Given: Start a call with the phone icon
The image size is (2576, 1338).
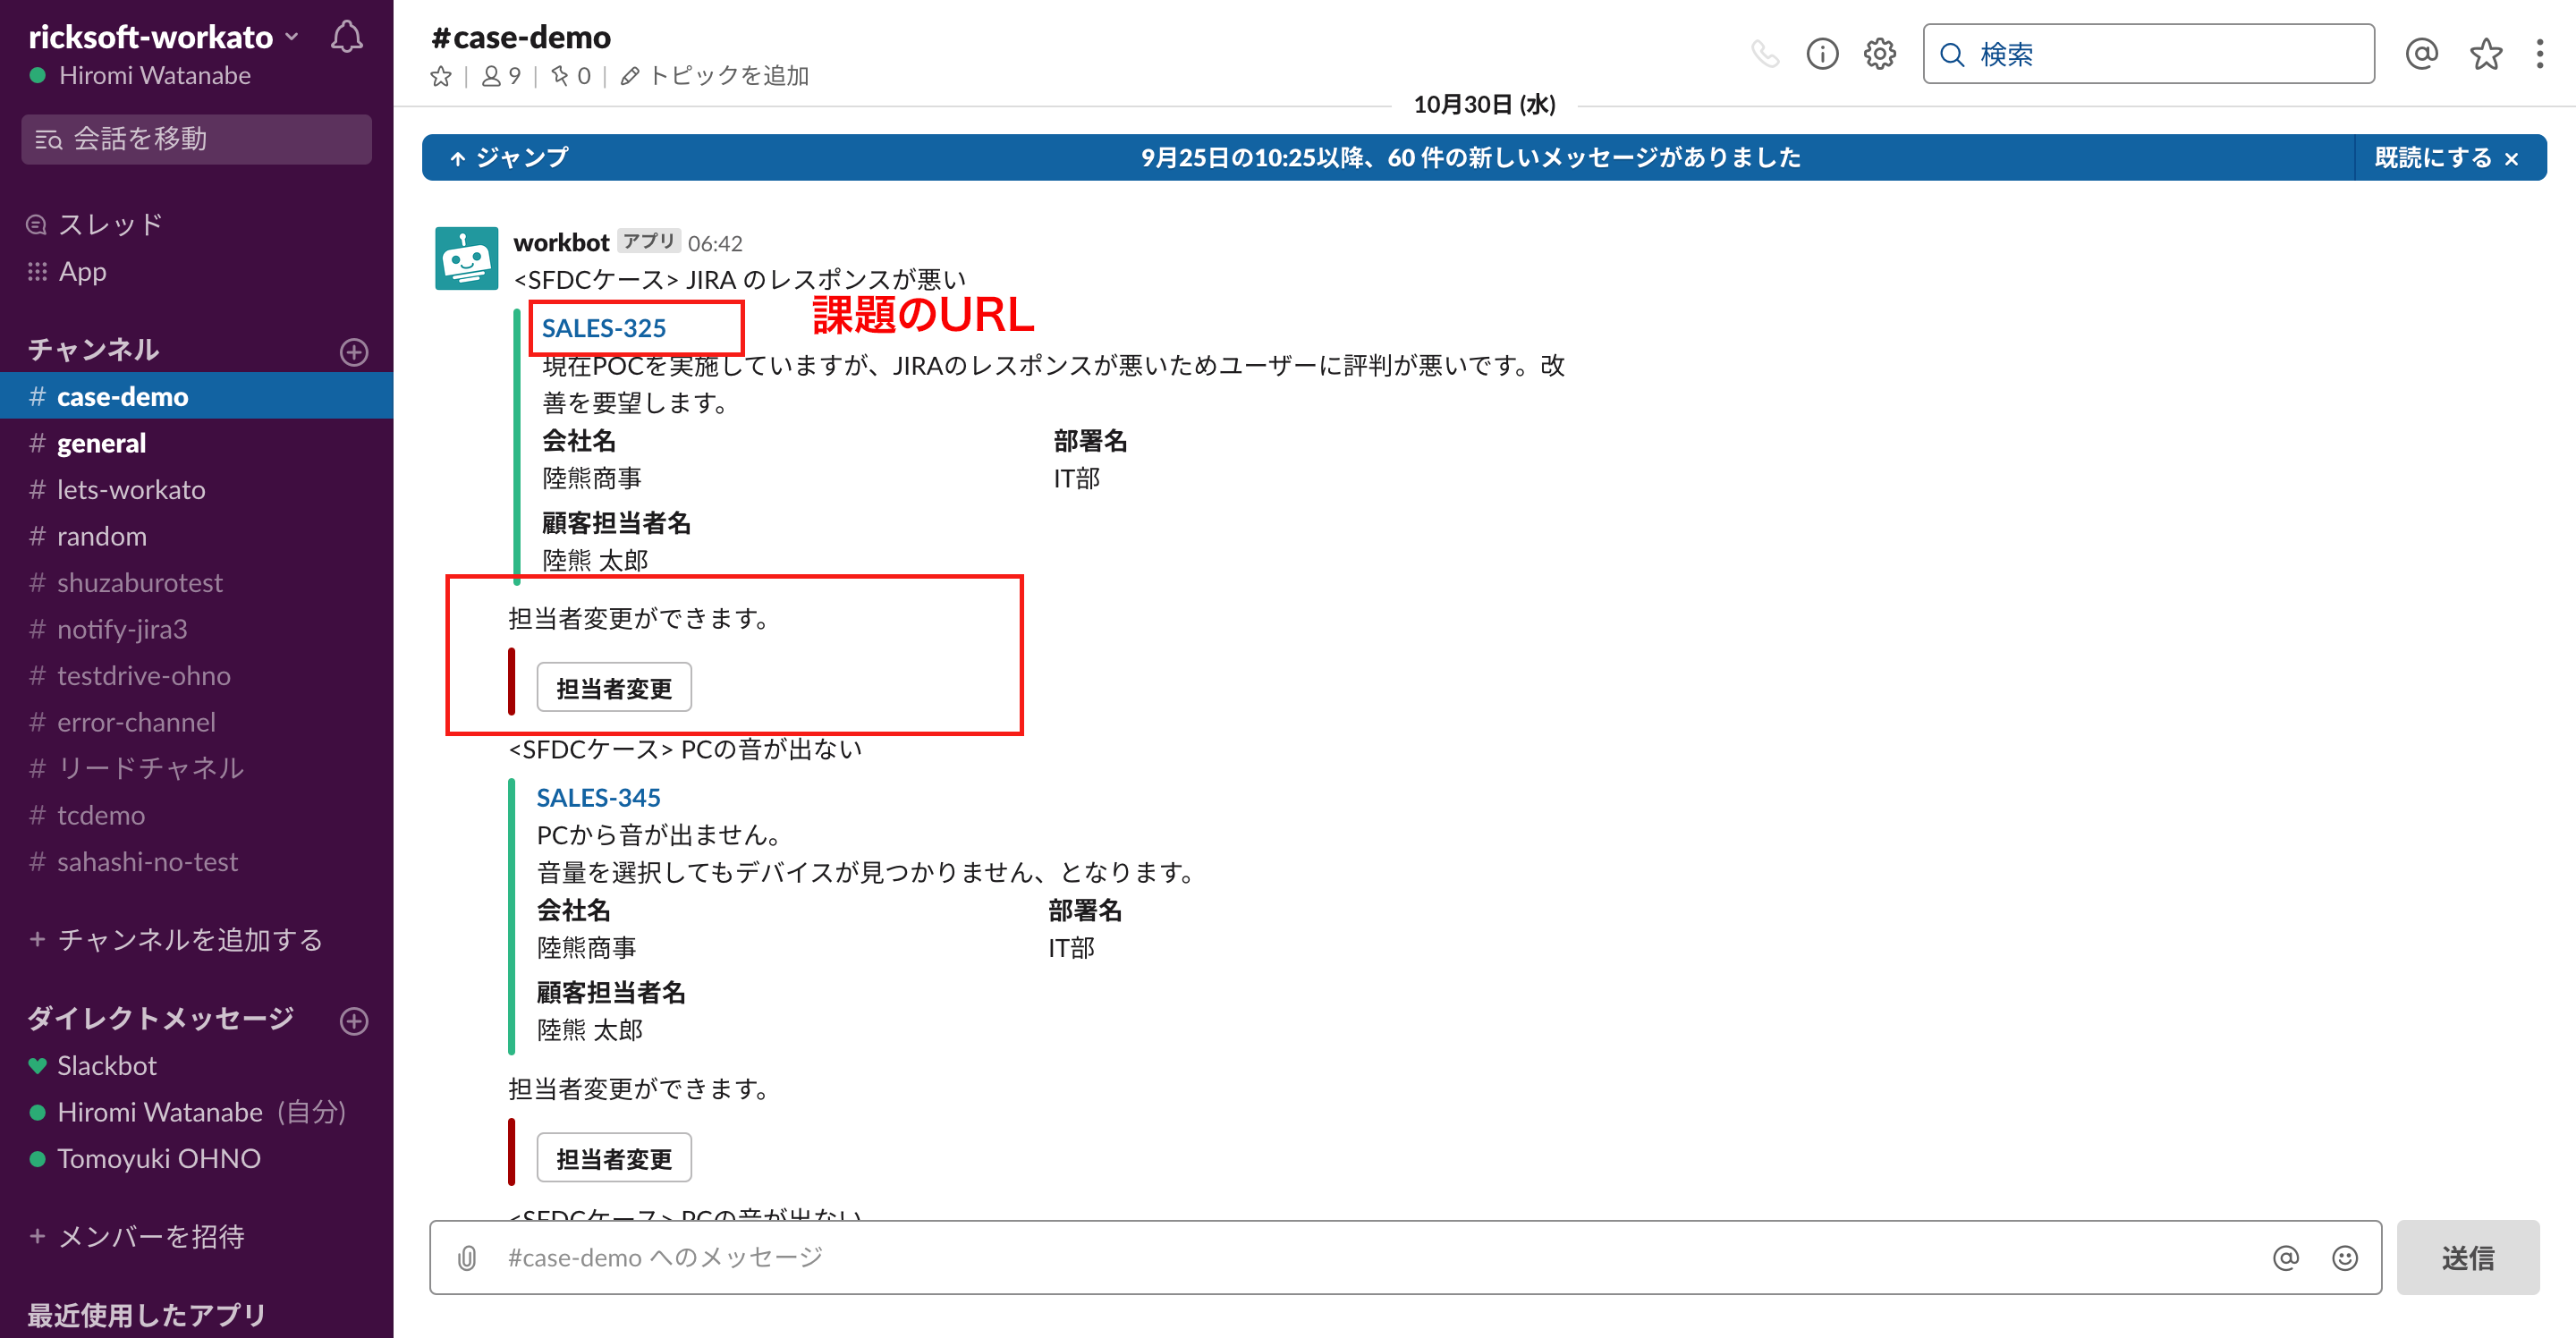Looking at the screenshot, I should click(x=1765, y=53).
